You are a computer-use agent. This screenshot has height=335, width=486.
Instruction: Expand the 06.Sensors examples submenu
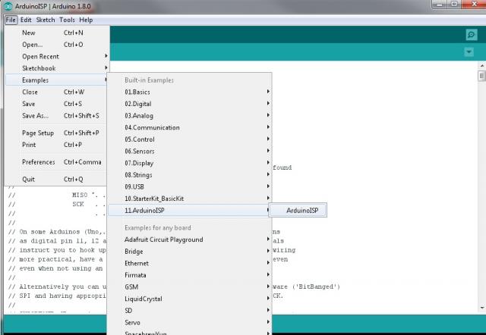189,152
